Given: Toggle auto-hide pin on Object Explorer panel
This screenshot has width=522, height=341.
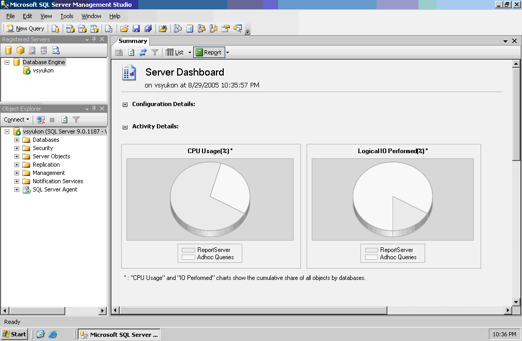Looking at the screenshot, I should (94, 109).
